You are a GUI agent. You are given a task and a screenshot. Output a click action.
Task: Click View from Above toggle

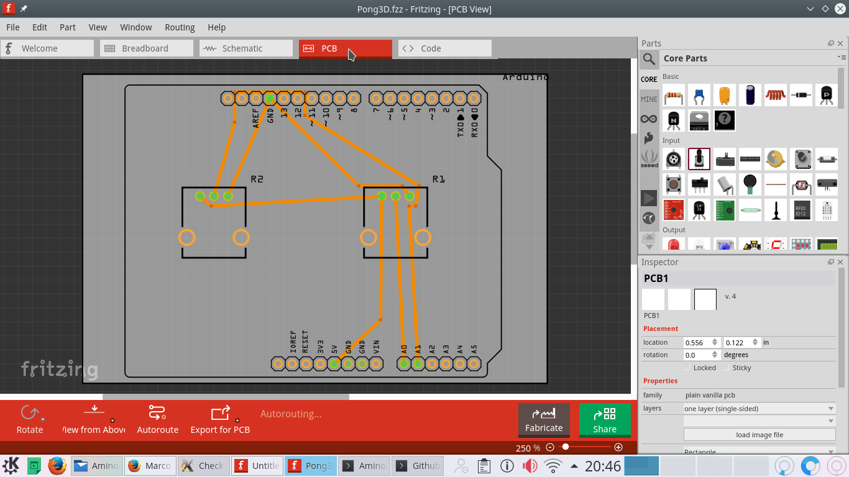[x=93, y=420]
